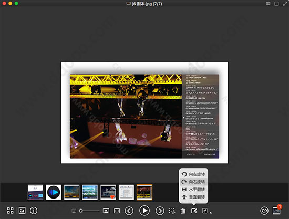Open the notification icon with badge 1
289x219 pixels.
tap(277, 210)
